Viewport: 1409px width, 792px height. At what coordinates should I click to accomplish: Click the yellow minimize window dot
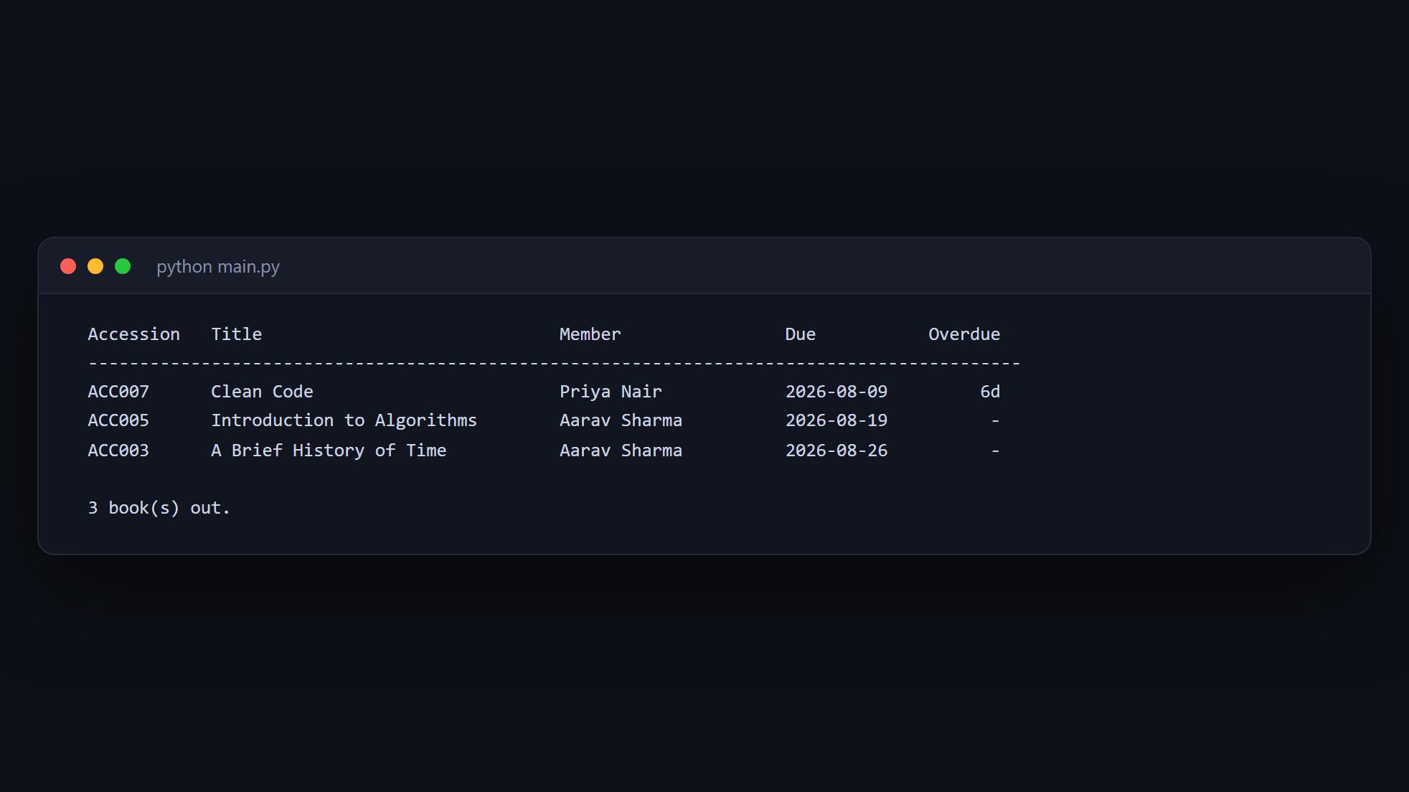(x=95, y=266)
